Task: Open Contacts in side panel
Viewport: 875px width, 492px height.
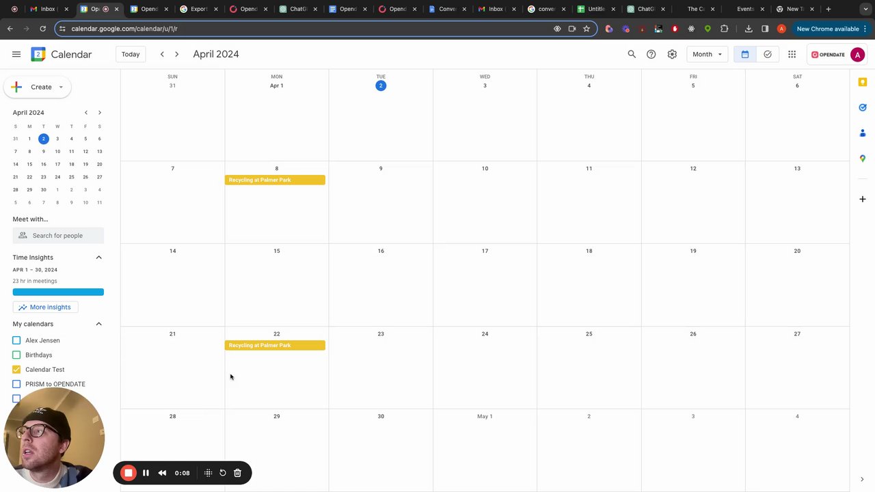Action: [863, 133]
